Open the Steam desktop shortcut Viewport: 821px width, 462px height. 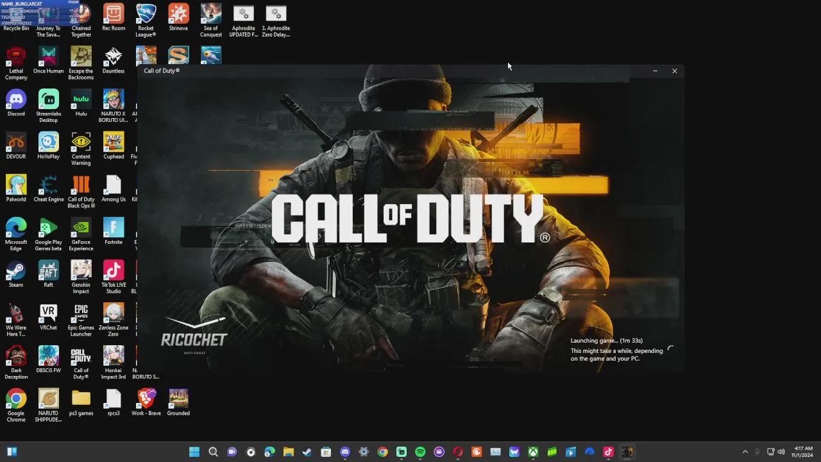click(16, 275)
